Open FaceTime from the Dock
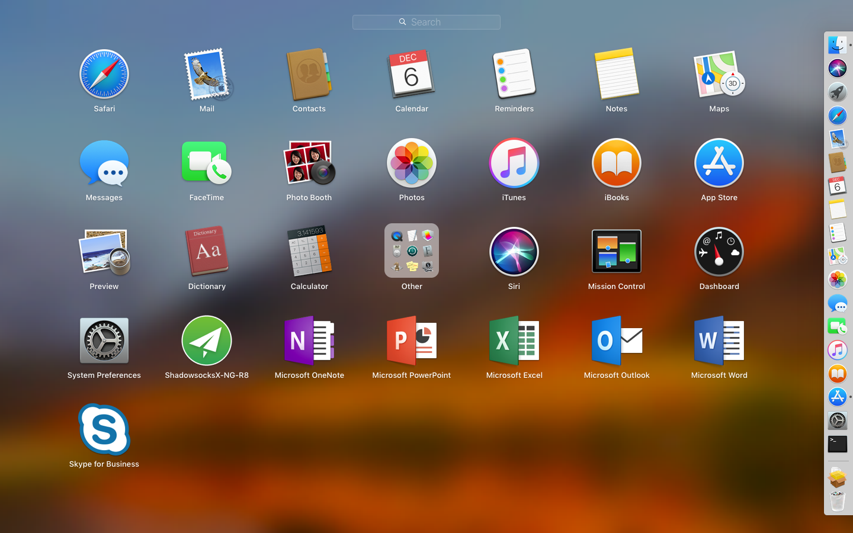The image size is (853, 533). coord(838,326)
